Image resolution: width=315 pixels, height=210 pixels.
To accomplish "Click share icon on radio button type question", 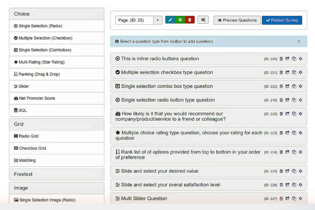I will click(287, 100).
